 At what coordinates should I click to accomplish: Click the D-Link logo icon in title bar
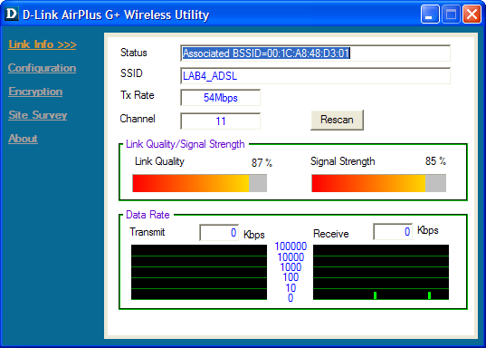click(12, 14)
